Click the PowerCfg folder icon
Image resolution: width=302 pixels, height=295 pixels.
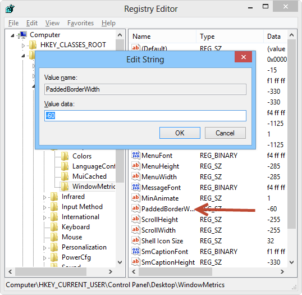pos(54,257)
